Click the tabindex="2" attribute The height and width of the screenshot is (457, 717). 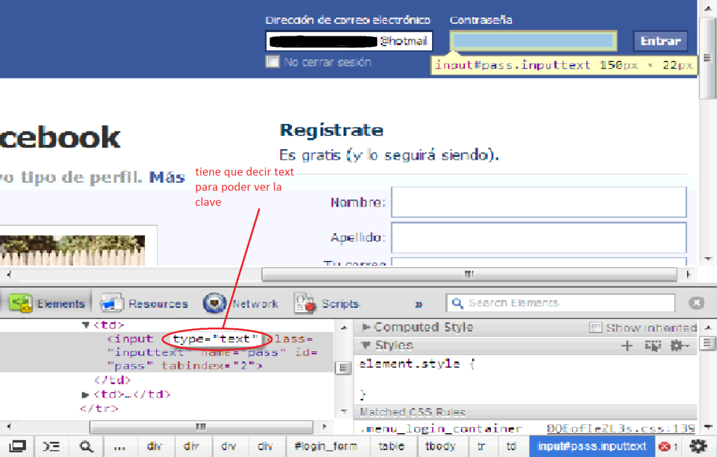(x=209, y=366)
